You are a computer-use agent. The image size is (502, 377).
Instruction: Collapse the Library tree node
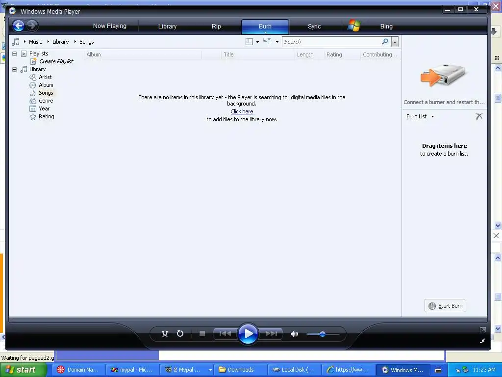click(x=14, y=69)
